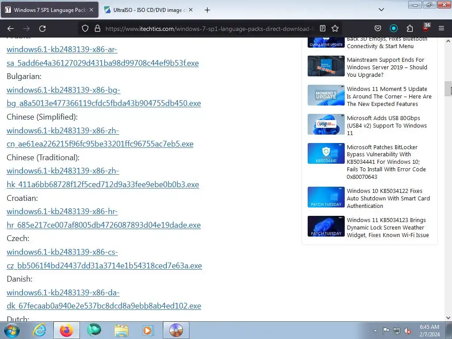Viewport: 452px width, 339px height.
Task: Go back to the previous page
Action: 11,29
